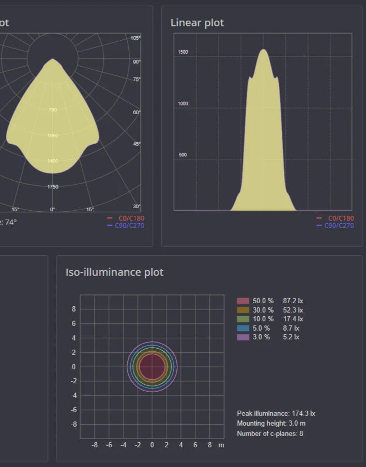Toggle C90/C270 legend entry in the polar plot

(126, 226)
